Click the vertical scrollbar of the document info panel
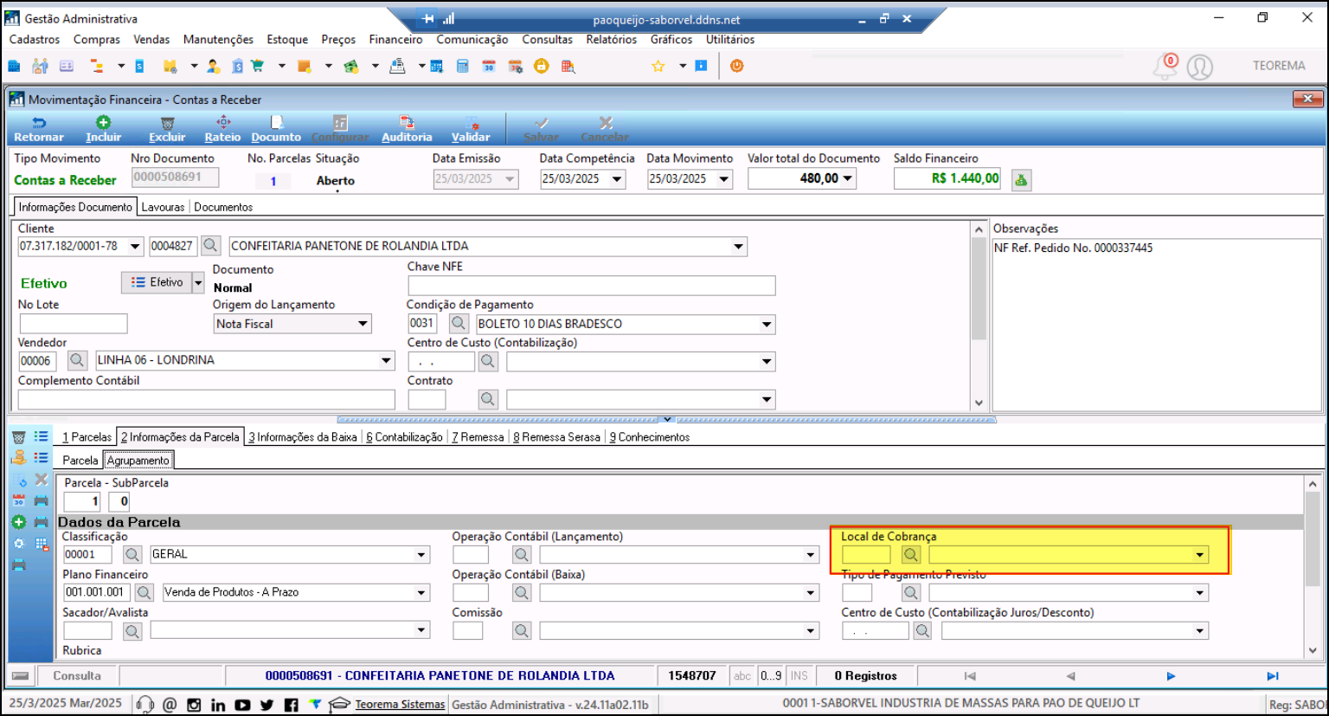Viewport: 1329px width, 716px height. (979, 316)
